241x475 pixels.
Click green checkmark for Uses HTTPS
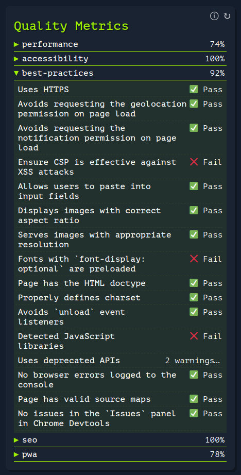pyautogui.click(x=194, y=89)
